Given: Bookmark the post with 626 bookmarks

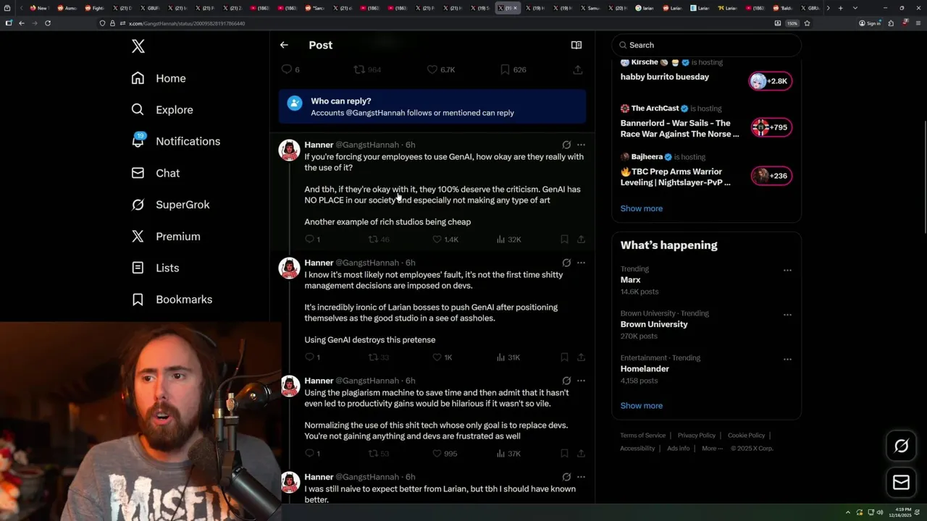Looking at the screenshot, I should (513, 69).
